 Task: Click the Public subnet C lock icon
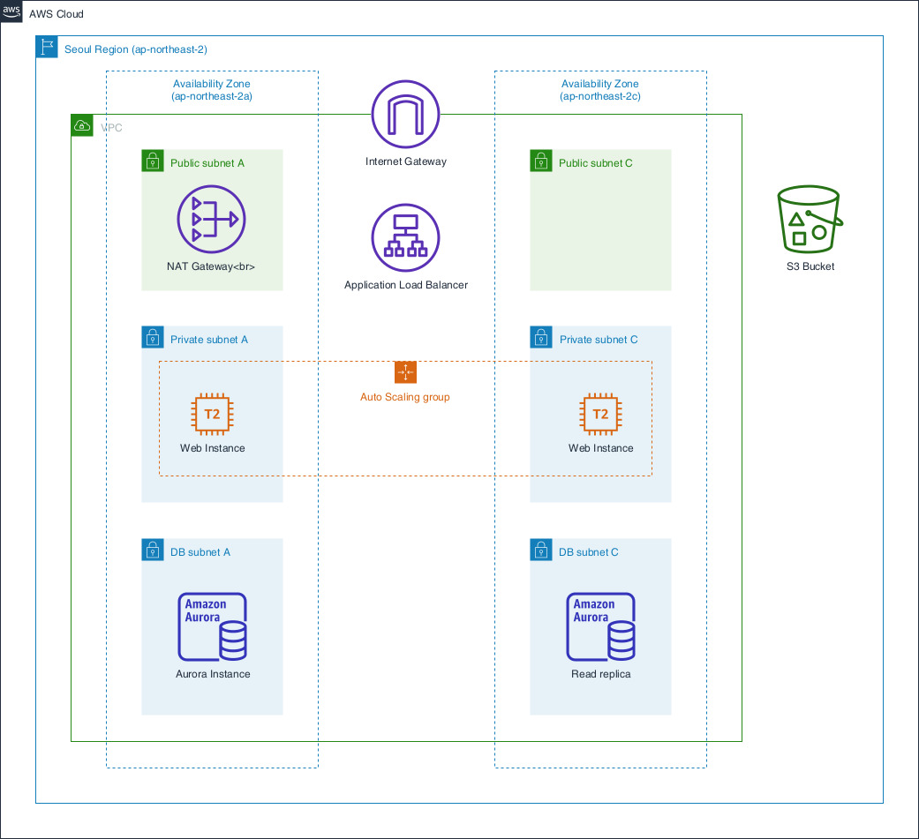pyautogui.click(x=541, y=161)
